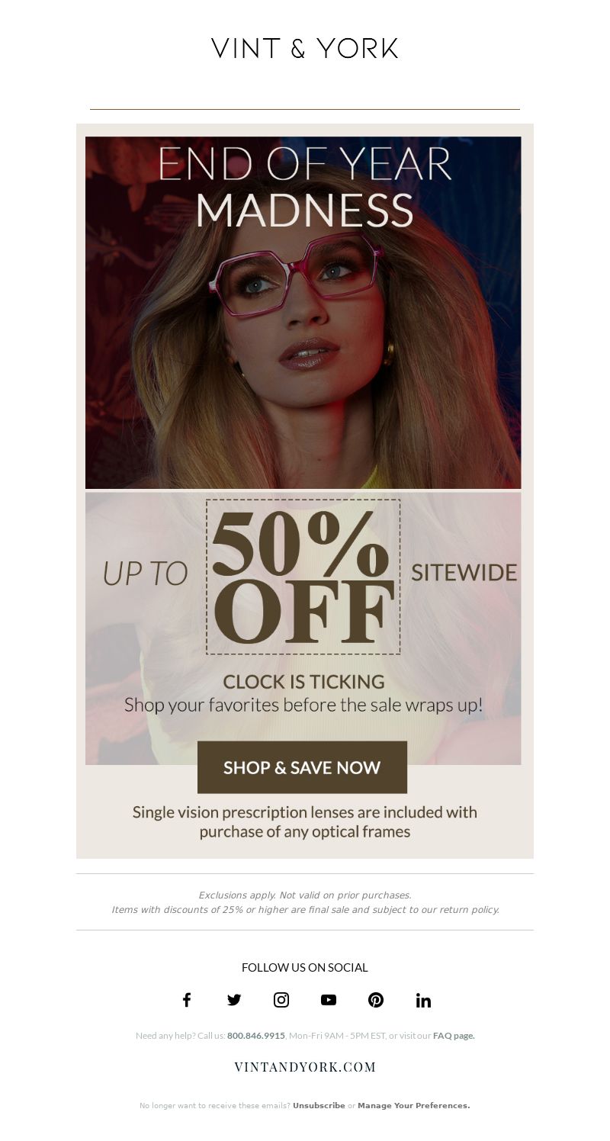Open Manage Your Preferences link
This screenshot has height=1141, width=610.
tap(414, 1105)
